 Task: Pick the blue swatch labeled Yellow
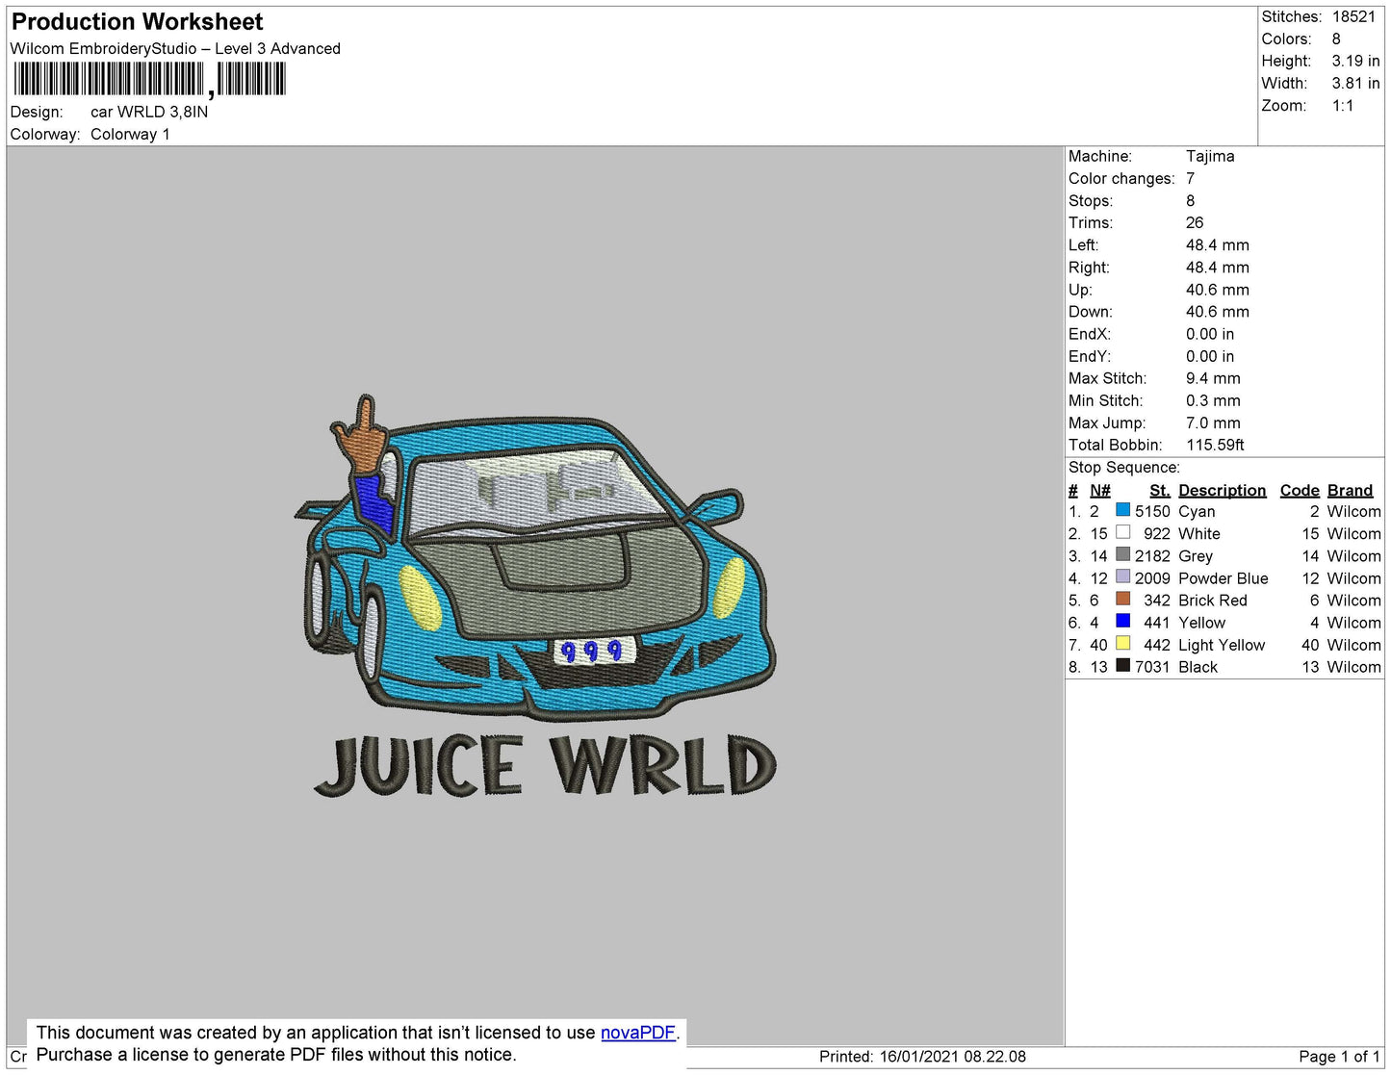(x=1122, y=621)
